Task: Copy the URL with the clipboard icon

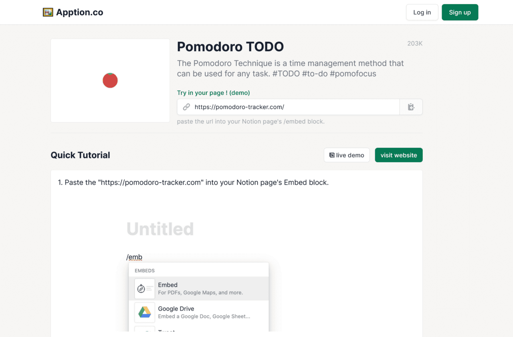Action: click(x=411, y=107)
